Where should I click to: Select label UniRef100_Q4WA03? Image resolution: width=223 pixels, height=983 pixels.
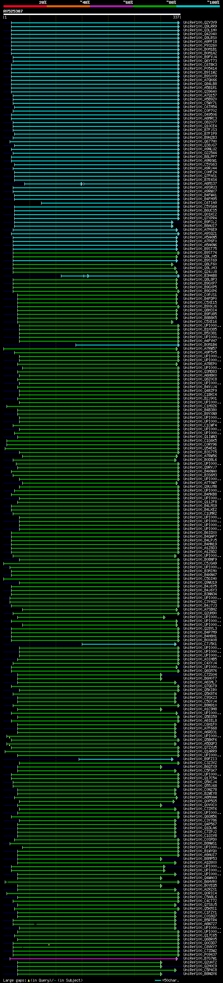click(x=200, y=878)
